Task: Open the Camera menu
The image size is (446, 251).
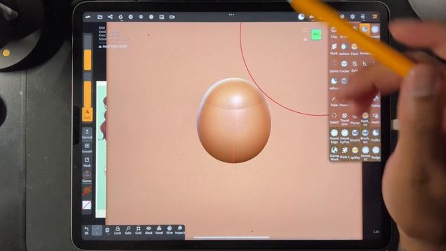Action: click(x=172, y=17)
